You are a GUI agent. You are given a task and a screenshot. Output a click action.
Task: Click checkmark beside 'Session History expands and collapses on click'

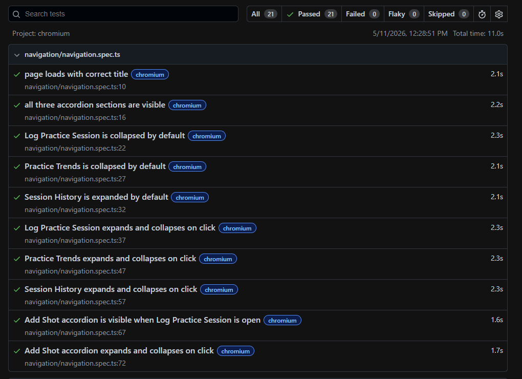point(17,289)
